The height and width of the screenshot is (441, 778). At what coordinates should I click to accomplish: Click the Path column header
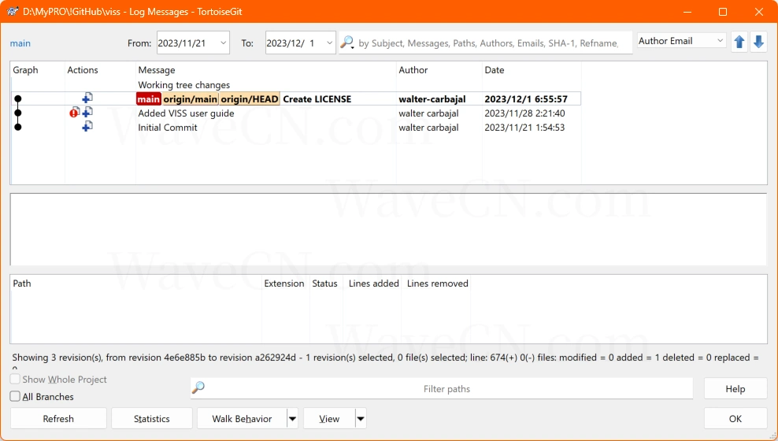tap(136, 283)
